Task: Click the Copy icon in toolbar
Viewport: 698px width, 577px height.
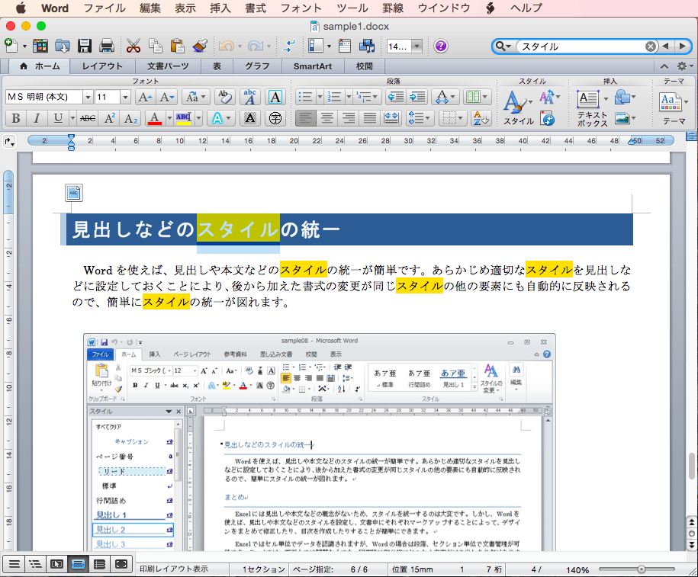Action: (156, 46)
